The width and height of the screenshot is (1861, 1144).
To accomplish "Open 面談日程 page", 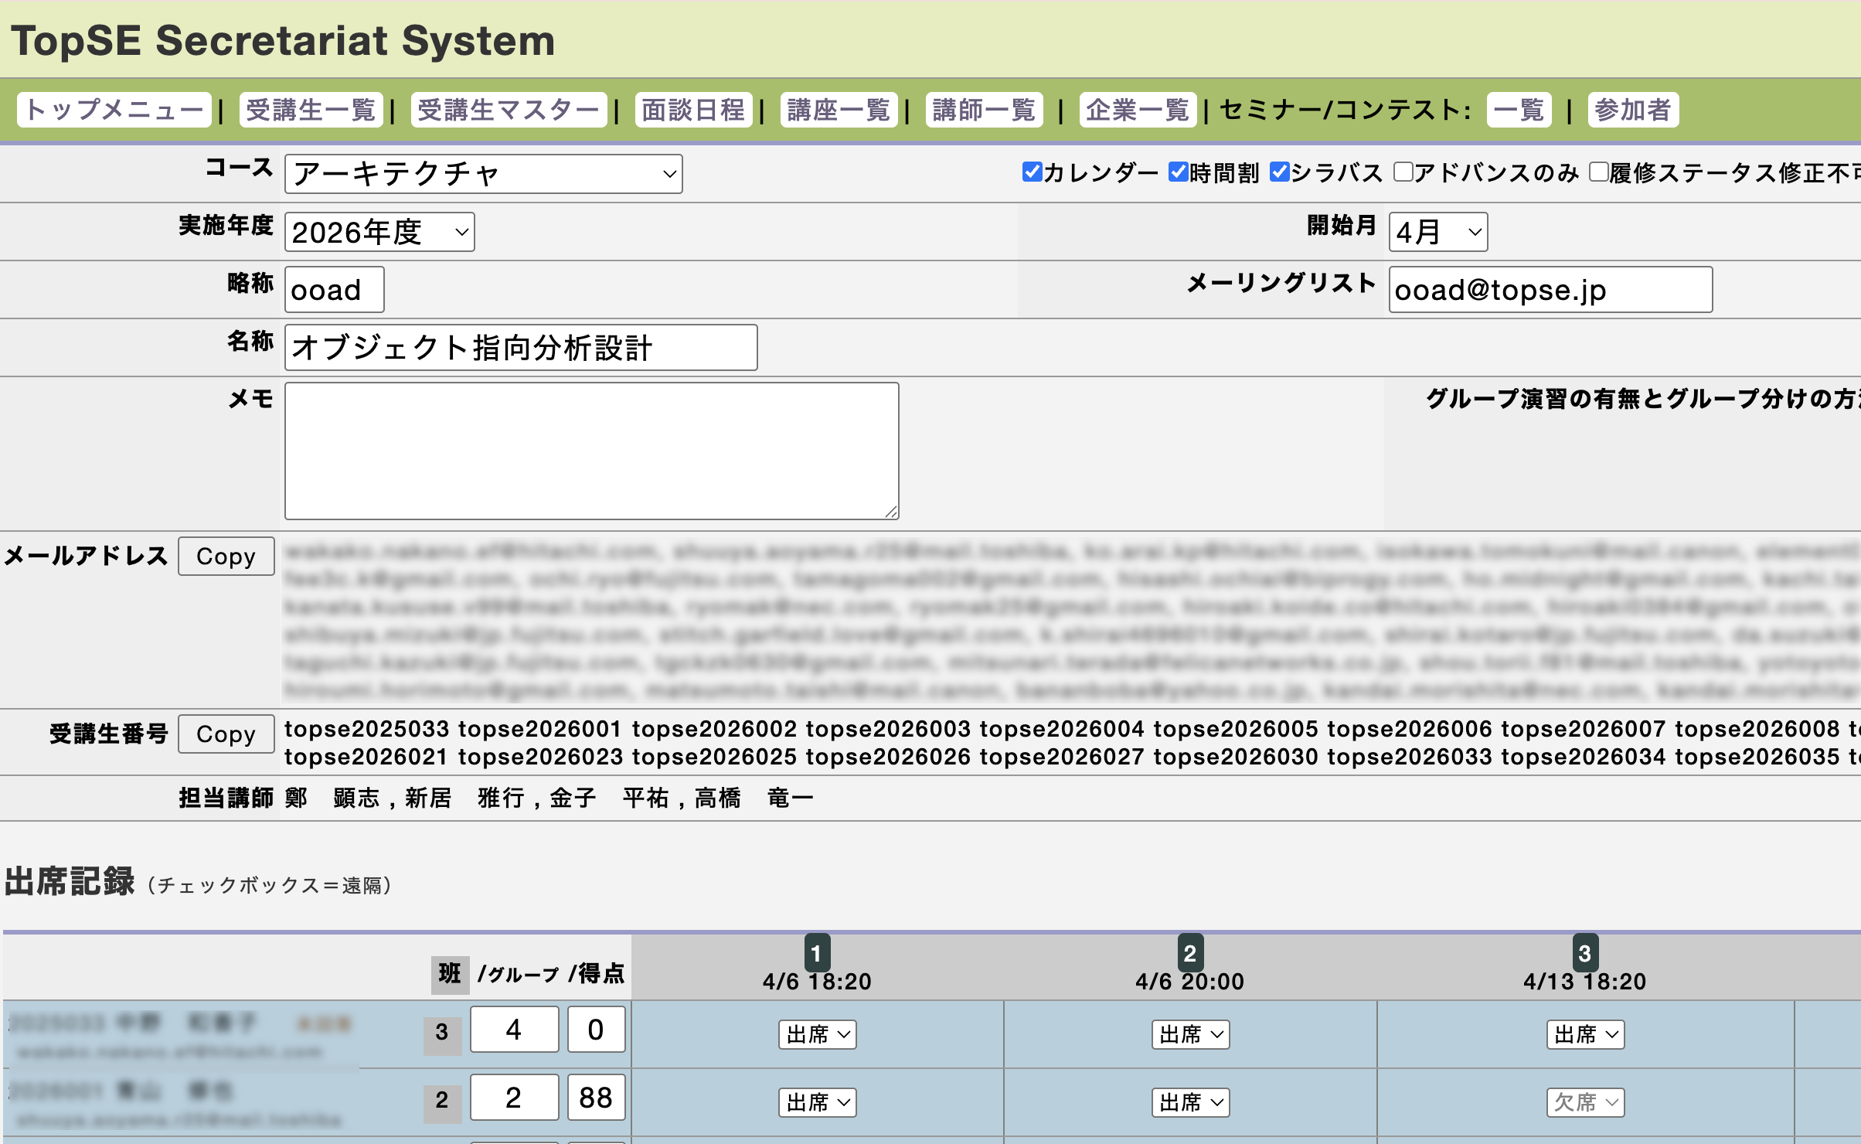I will [693, 110].
